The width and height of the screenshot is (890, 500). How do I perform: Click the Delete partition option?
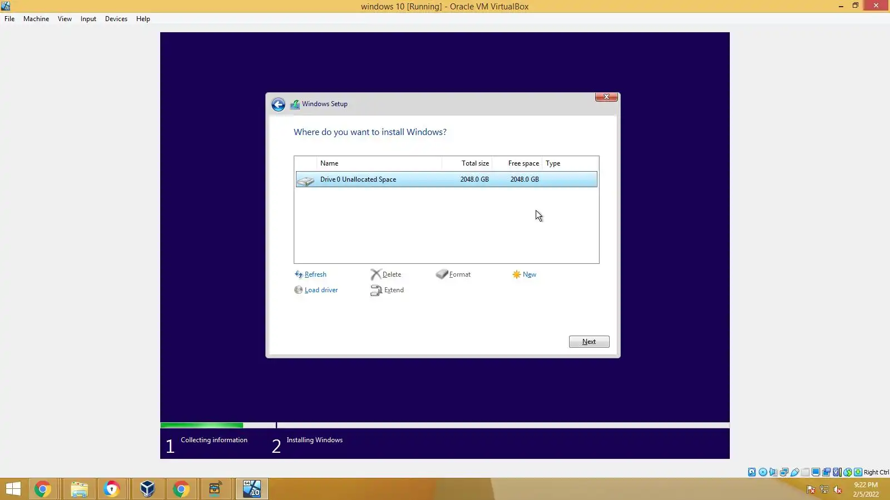[386, 274]
